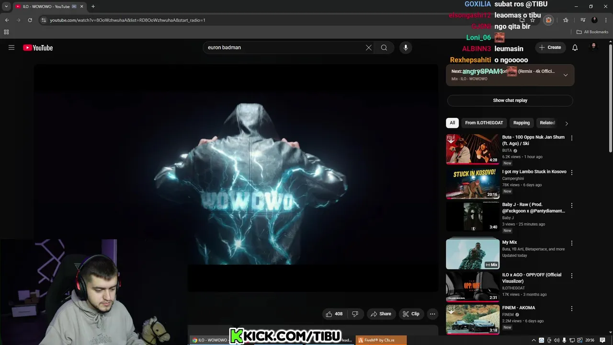Open video title I got my Lambo Stuck in Kosovo
The height and width of the screenshot is (345, 613).
tap(534, 172)
